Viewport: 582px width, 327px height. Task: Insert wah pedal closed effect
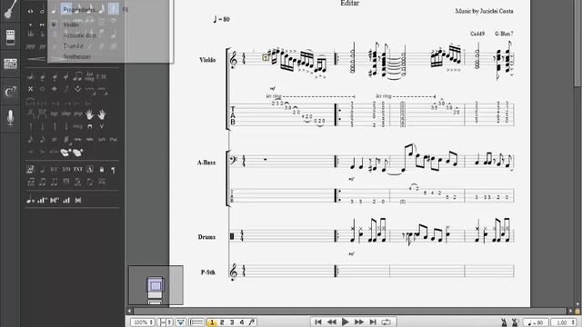77,152
